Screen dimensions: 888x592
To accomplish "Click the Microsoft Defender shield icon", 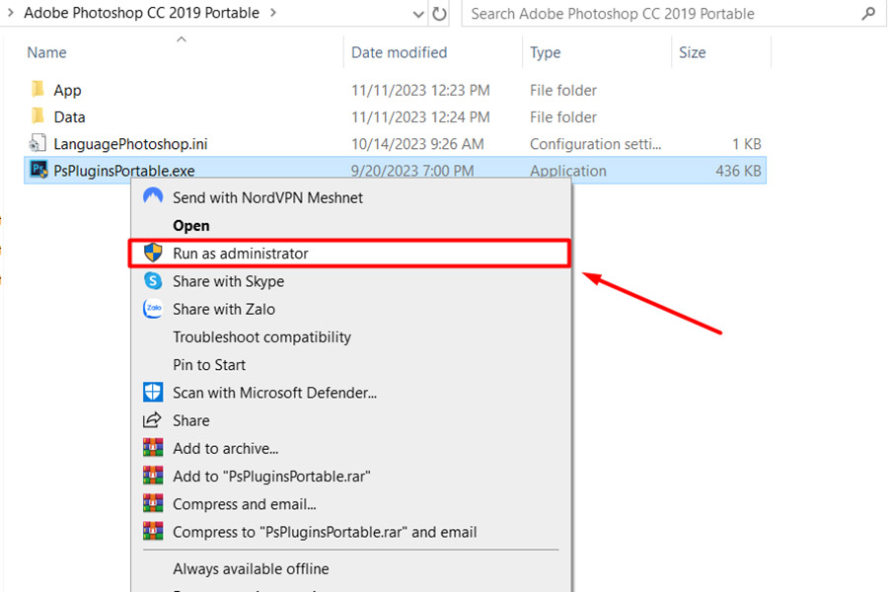I will pyautogui.click(x=153, y=392).
